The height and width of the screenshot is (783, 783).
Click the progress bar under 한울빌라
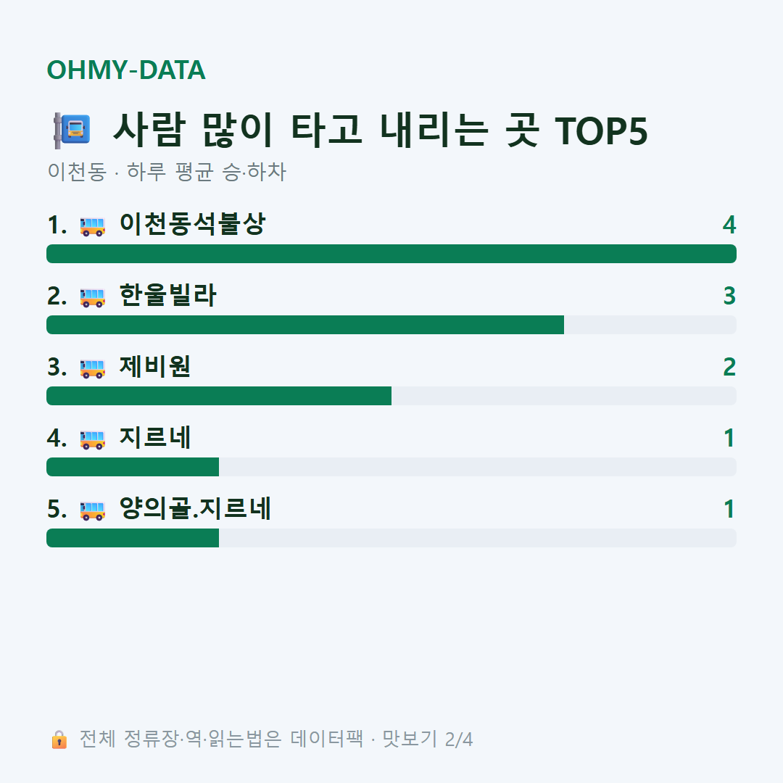coord(391,325)
